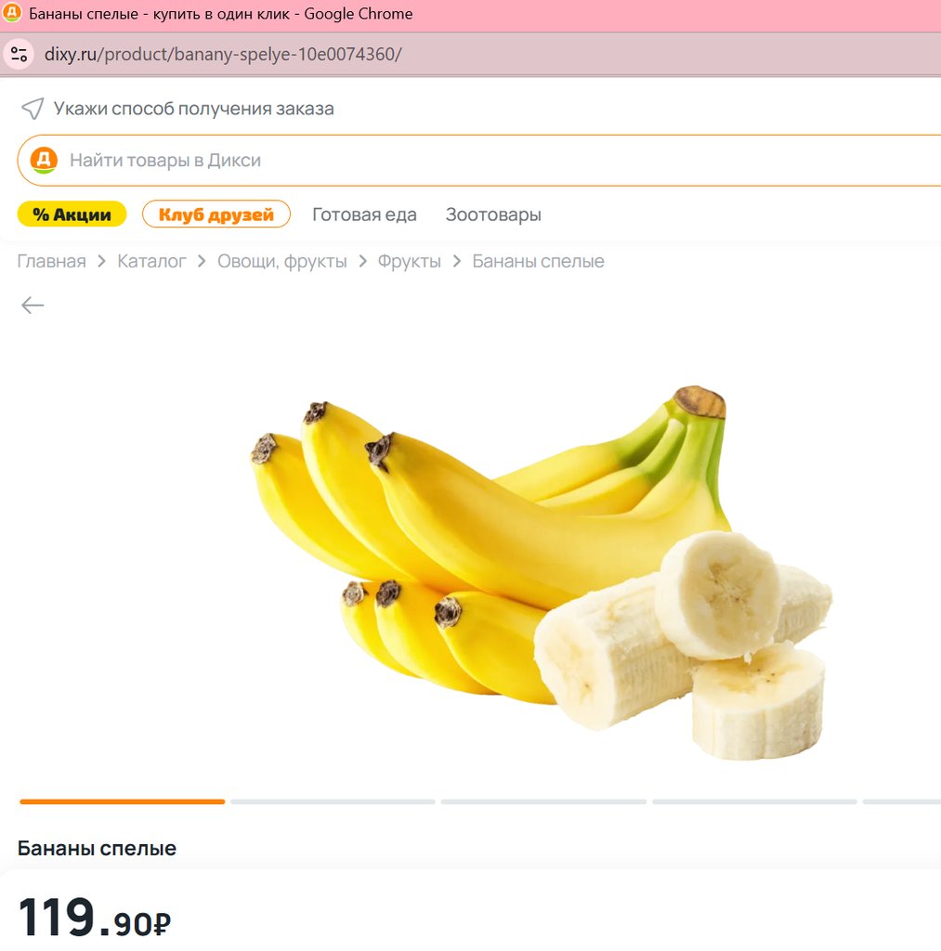Click "Бананы спелые" in the breadcrumb trail
This screenshot has width=941, height=951.
click(538, 261)
